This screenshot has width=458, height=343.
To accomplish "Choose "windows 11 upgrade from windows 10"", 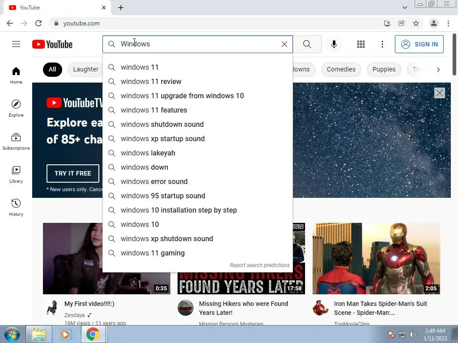I will tap(197, 96).
